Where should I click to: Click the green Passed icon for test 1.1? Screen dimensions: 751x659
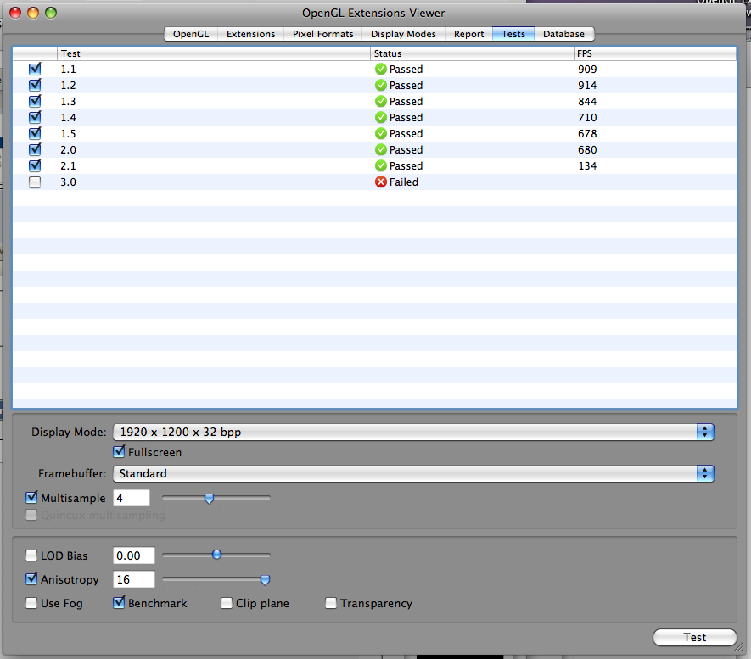[381, 69]
